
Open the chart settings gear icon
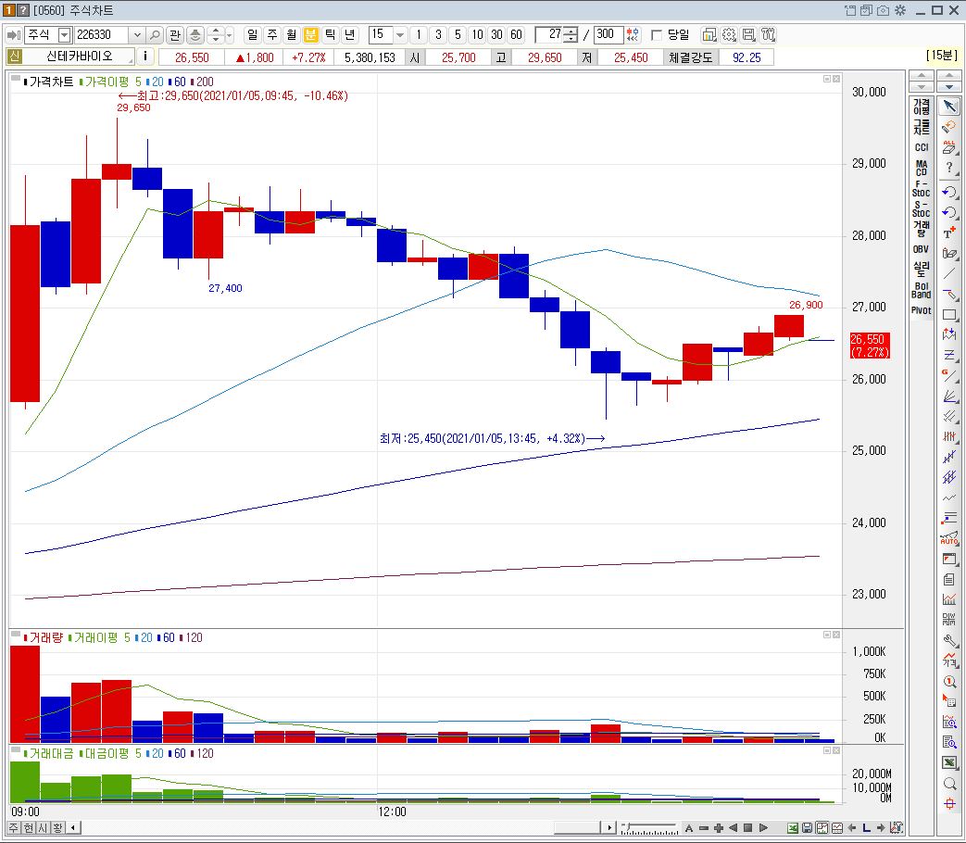[x=729, y=35]
